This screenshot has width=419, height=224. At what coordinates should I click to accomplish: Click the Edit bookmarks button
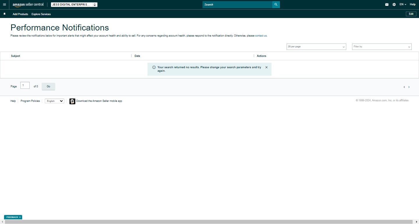[411, 14]
